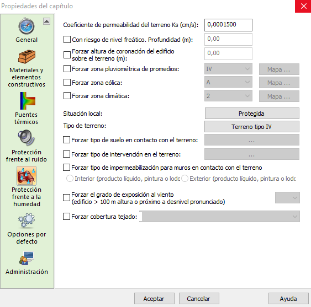Open the Puentes térmicos thermal icon
The image size is (311, 307).
click(28, 101)
